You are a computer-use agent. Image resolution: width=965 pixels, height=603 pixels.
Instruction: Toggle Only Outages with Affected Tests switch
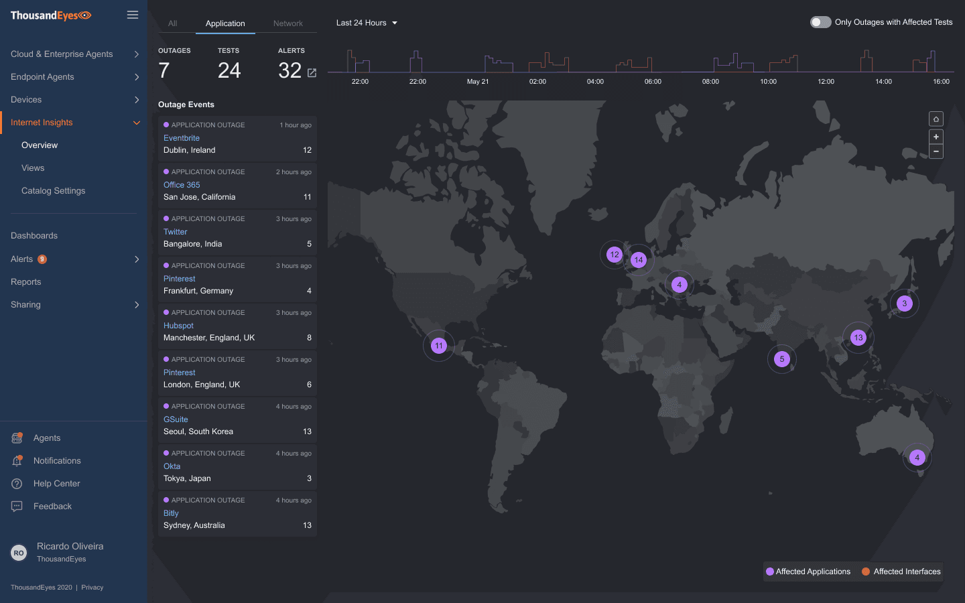click(x=820, y=22)
